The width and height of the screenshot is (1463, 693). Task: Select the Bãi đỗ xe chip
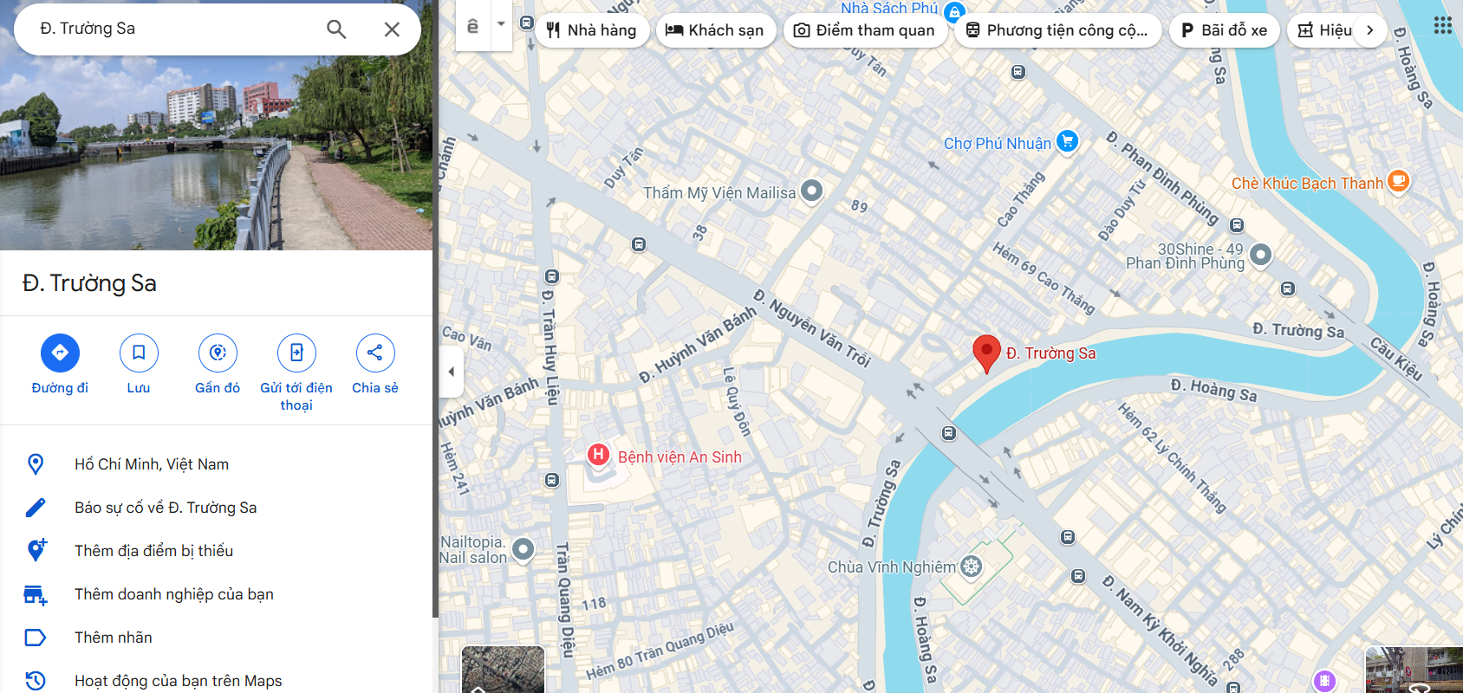point(1224,30)
